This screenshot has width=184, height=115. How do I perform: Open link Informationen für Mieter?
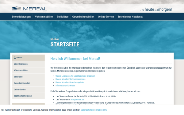(x=65, y=86)
